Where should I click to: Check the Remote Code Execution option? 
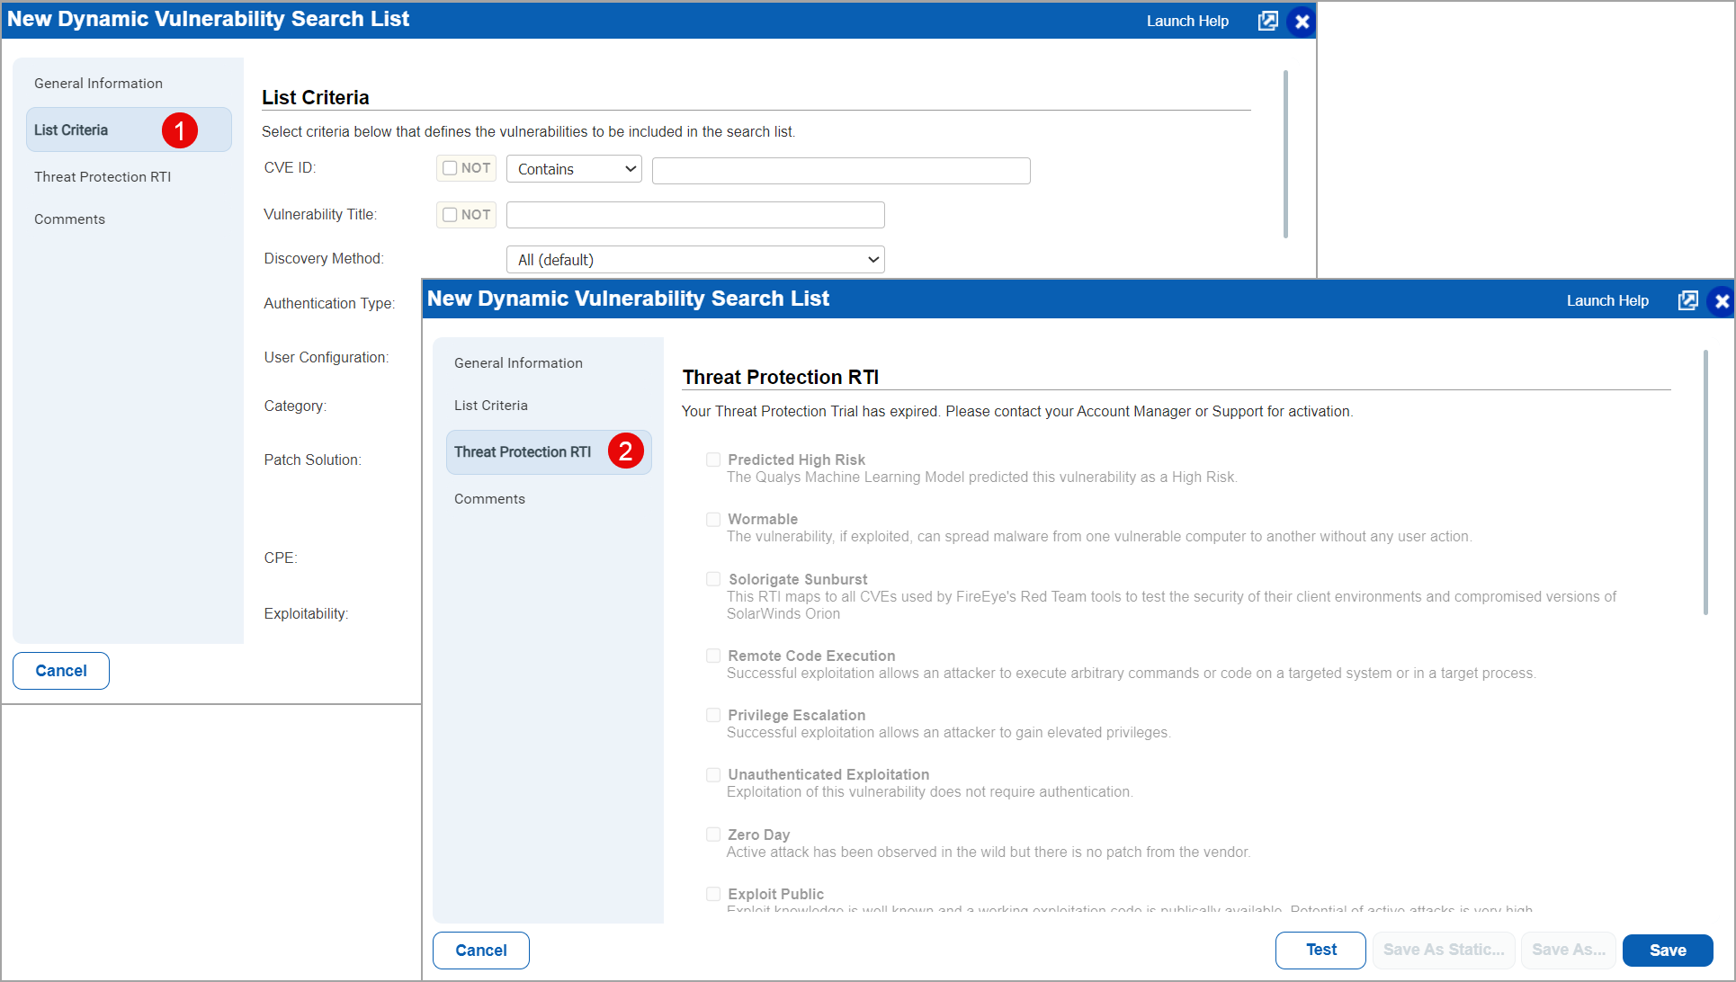click(x=713, y=655)
